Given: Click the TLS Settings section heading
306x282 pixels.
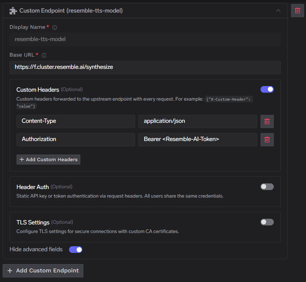Looking at the screenshot, I should pyautogui.click(x=33, y=222).
